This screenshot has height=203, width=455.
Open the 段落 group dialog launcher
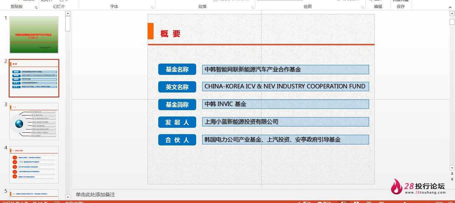[x=253, y=7]
